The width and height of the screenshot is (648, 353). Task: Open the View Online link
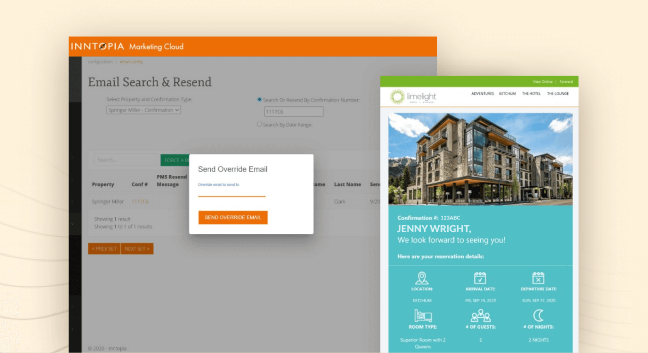click(x=542, y=82)
